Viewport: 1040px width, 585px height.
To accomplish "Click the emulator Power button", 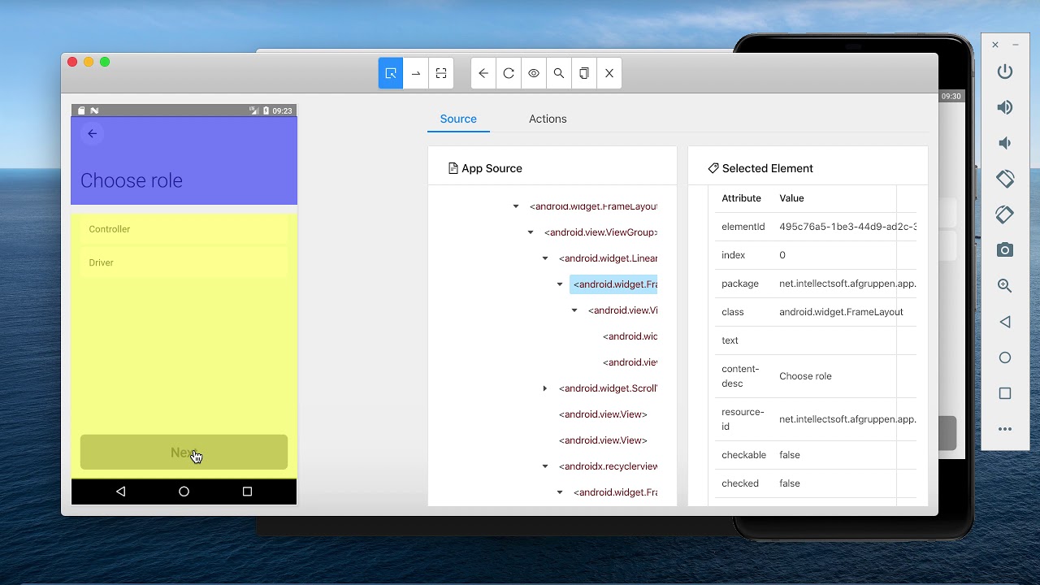I will pyautogui.click(x=1005, y=71).
